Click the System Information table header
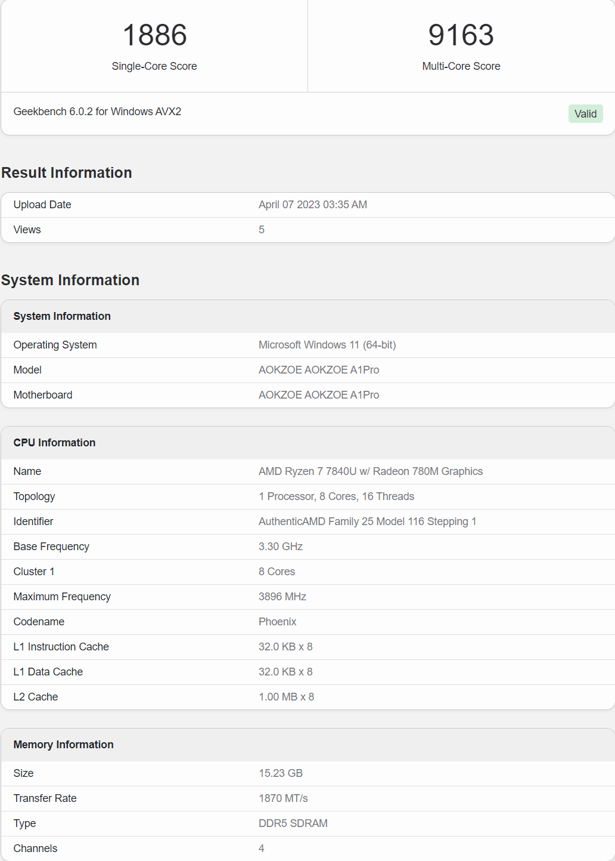 point(62,316)
